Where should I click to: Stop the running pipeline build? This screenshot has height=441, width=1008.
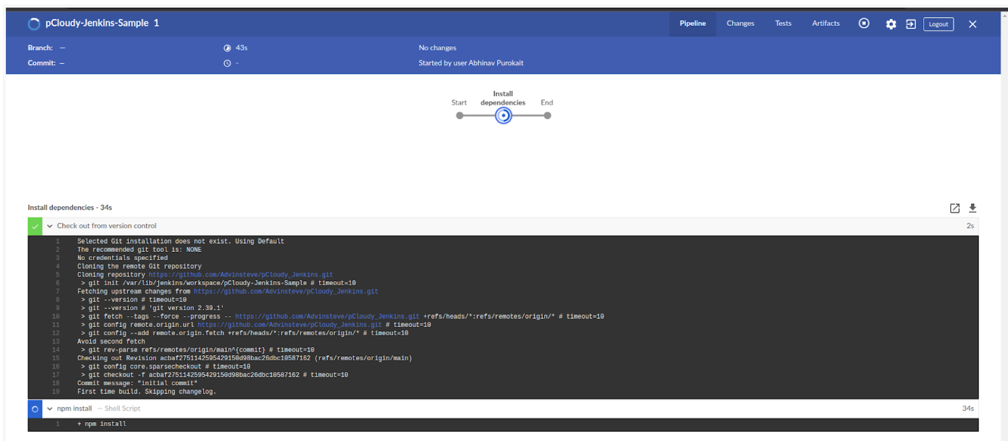[x=863, y=23]
